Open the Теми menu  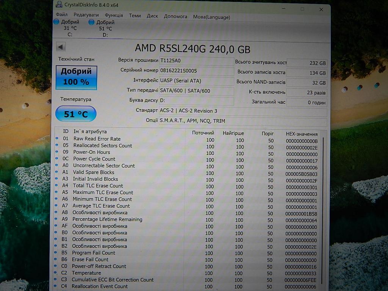tap(135, 16)
